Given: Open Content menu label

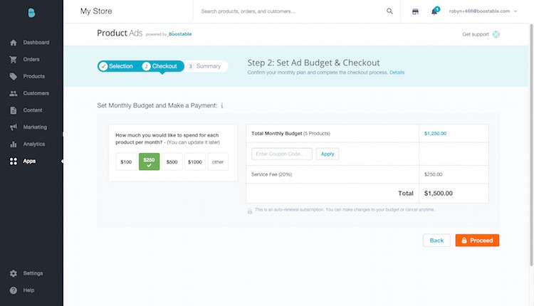Looking at the screenshot, I should pos(33,110).
